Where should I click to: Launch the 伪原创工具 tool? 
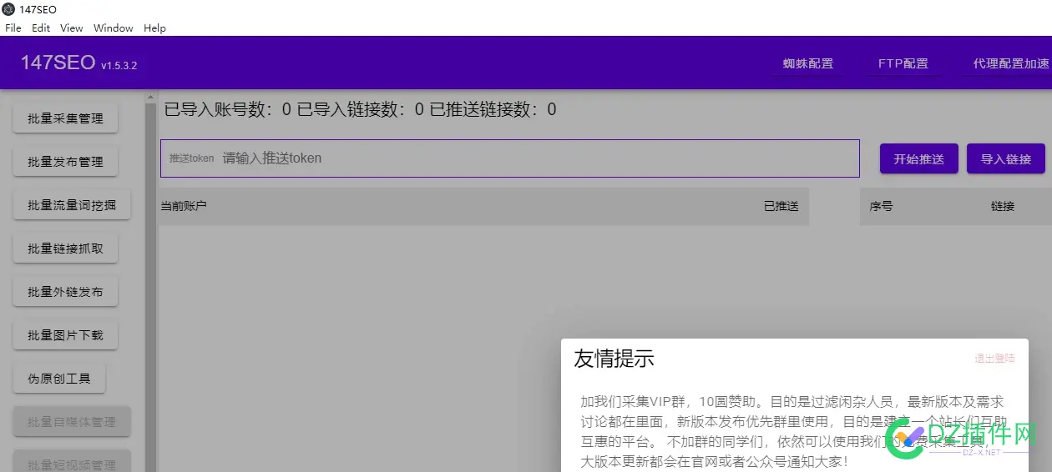pyautogui.click(x=58, y=379)
